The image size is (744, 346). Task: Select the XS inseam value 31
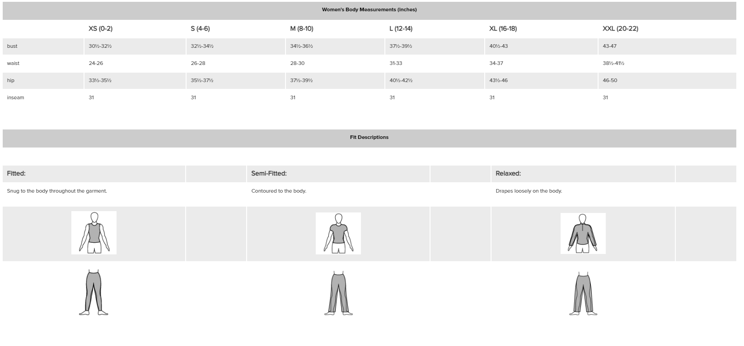pos(91,97)
